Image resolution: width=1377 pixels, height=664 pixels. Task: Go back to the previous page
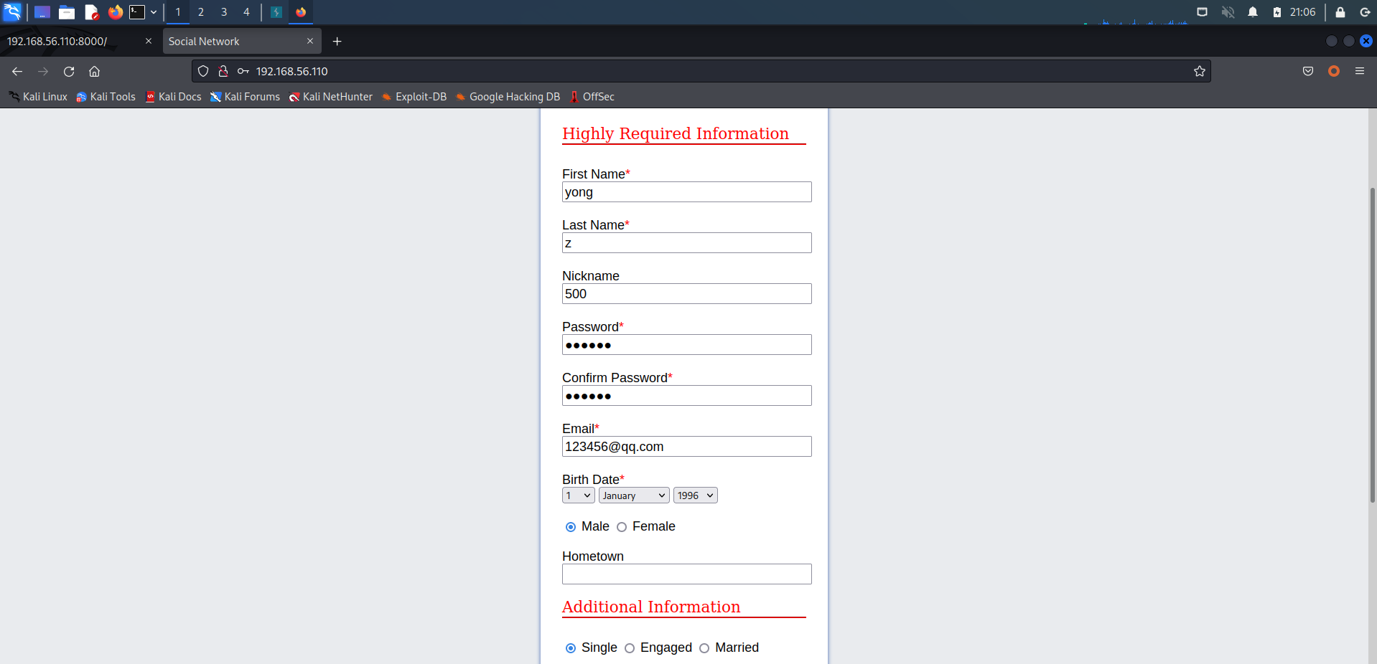(x=17, y=71)
